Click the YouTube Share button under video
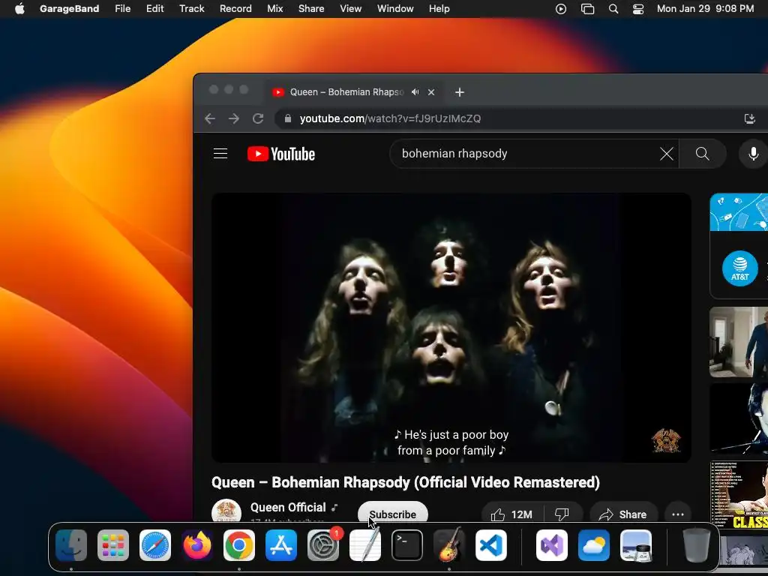Image resolution: width=768 pixels, height=576 pixels. click(623, 513)
